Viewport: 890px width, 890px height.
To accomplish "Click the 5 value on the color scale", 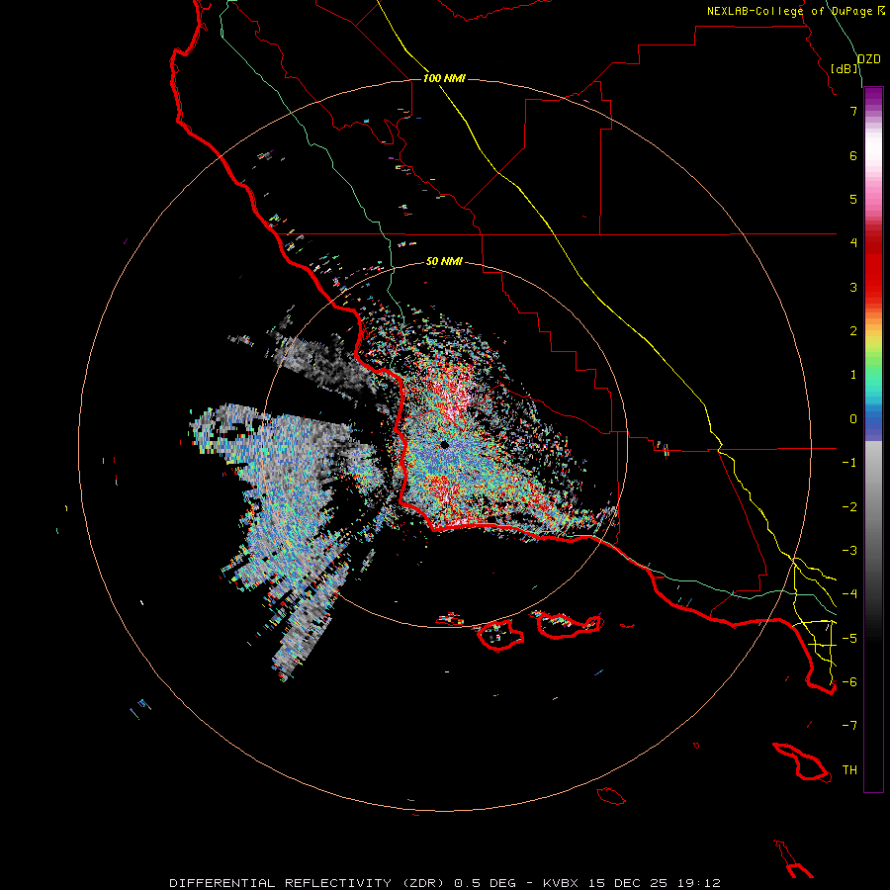I will (x=853, y=199).
